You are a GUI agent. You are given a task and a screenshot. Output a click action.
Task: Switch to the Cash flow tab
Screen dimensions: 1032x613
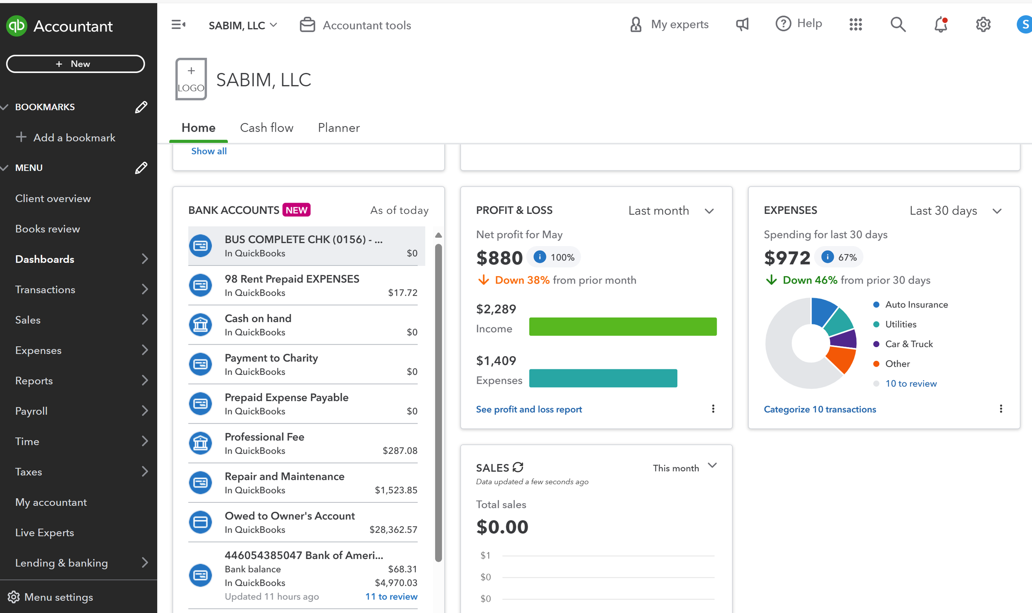(x=266, y=128)
